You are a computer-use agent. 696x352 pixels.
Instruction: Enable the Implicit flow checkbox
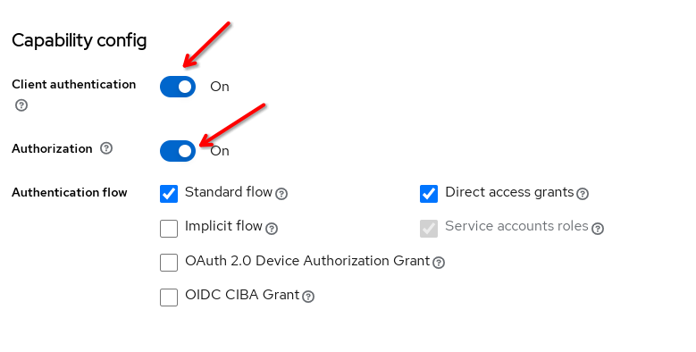(x=169, y=229)
